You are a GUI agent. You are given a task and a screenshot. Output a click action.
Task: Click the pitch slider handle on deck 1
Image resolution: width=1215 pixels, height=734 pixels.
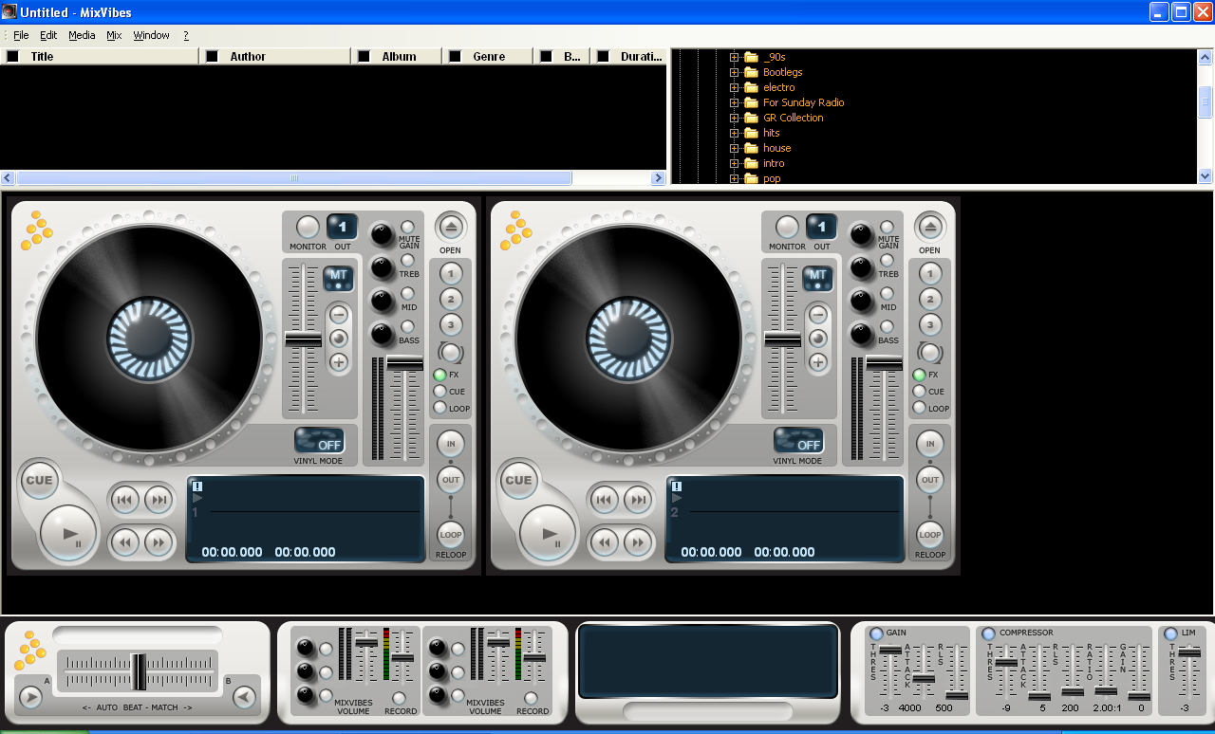304,339
